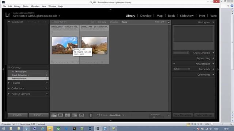The height and width of the screenshot is (131, 234).
Task: Open the Develop module
Action: pos(146,16)
